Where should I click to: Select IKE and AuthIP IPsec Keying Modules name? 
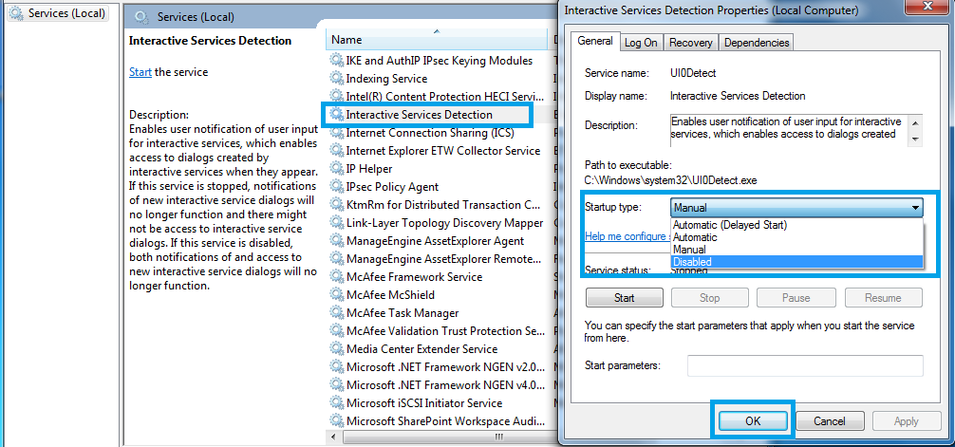tap(440, 61)
